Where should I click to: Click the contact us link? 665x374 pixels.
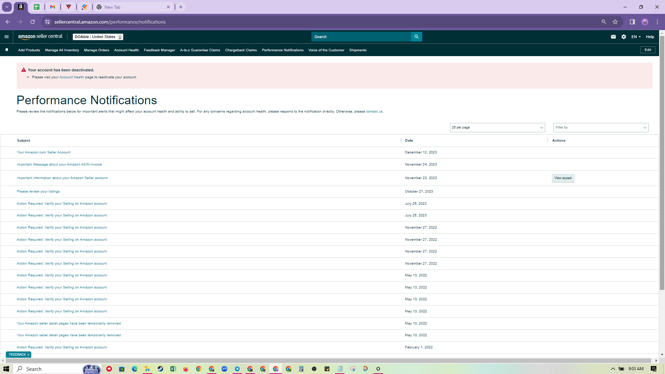(374, 112)
